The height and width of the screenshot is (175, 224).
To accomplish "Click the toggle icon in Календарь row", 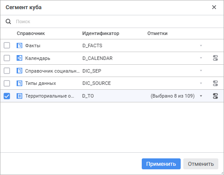I will pos(215,58).
